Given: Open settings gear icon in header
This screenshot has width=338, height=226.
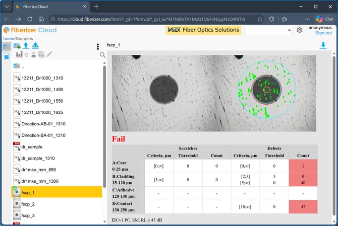Looking at the screenshot, I should coord(300,30).
